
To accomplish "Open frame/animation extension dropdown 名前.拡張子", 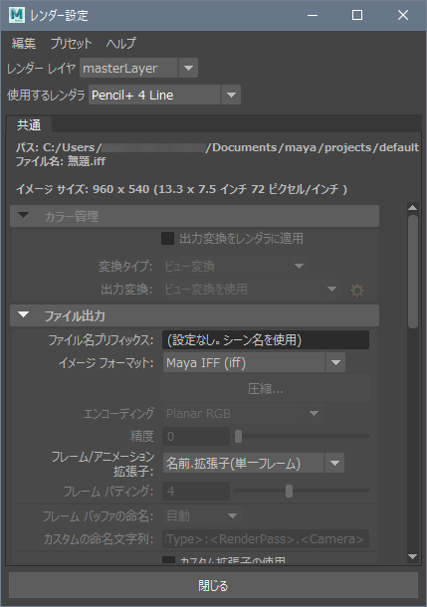I will pos(254,463).
